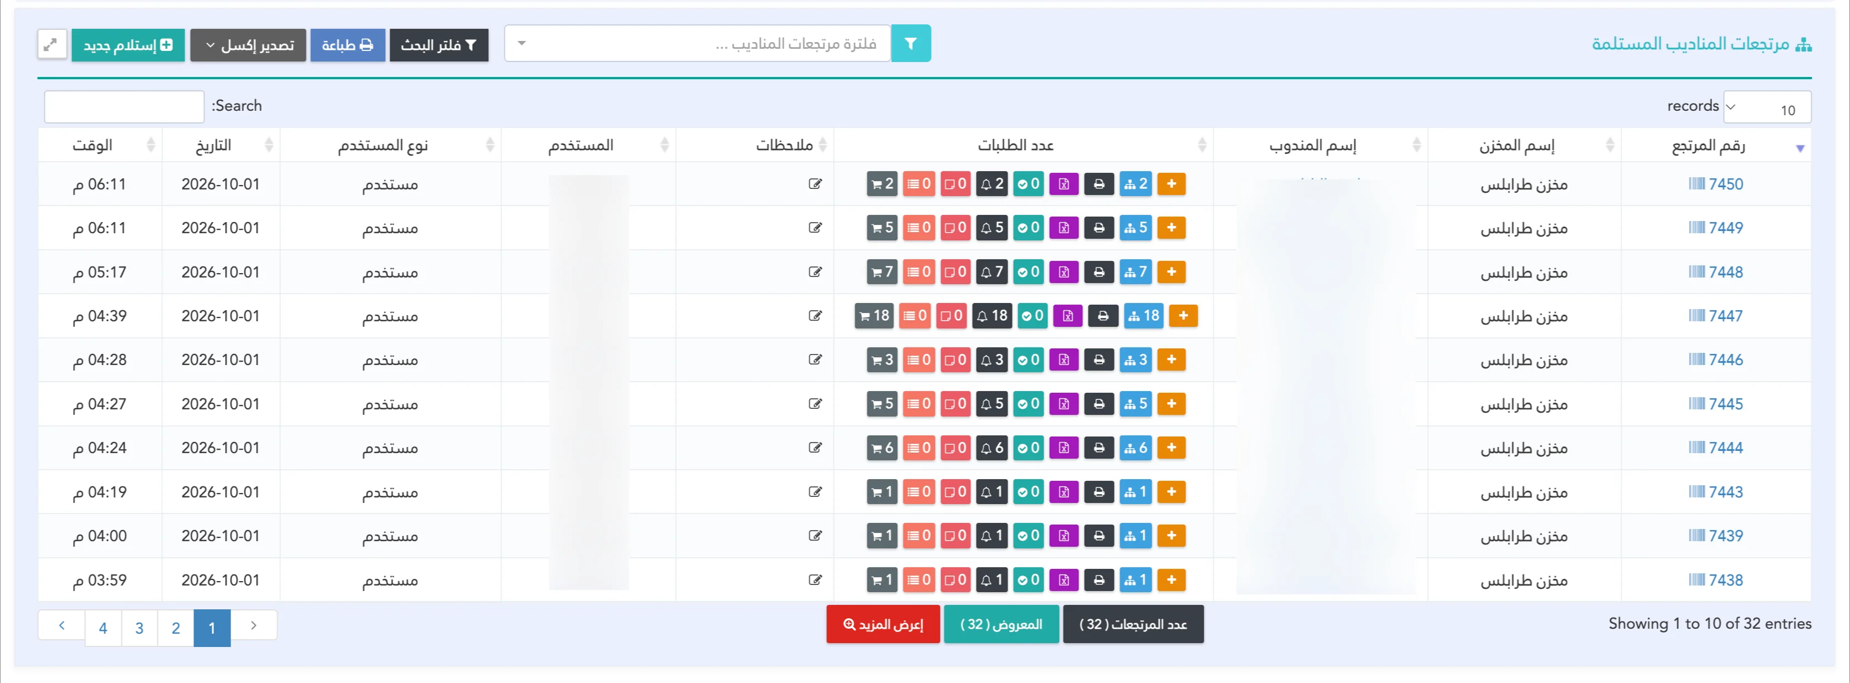Edit the notes for return 7438
Viewport: 1850px width, 683px height.
(x=815, y=579)
